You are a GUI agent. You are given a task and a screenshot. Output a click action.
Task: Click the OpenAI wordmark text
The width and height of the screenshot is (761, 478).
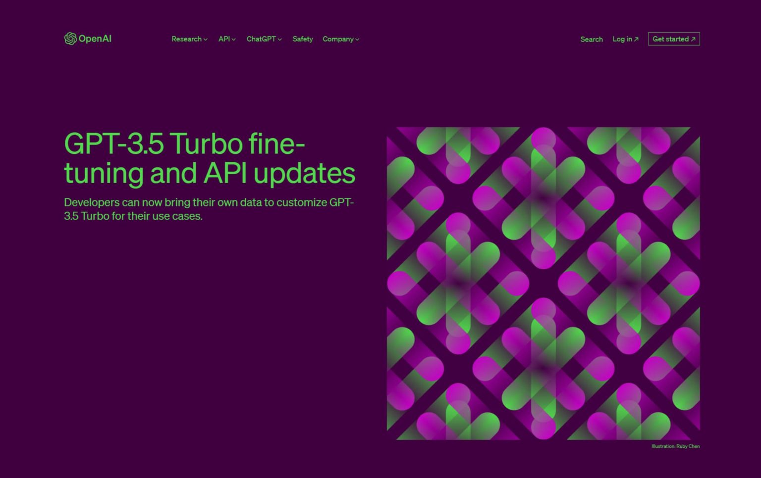[x=95, y=39]
